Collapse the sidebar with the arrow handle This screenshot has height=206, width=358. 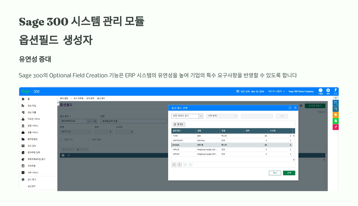(58, 103)
